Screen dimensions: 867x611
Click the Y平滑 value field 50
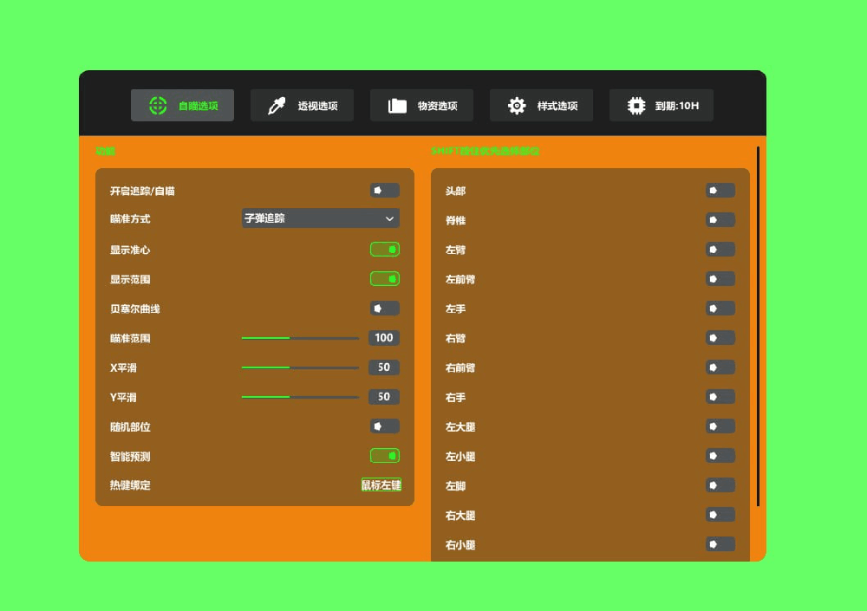pos(384,397)
